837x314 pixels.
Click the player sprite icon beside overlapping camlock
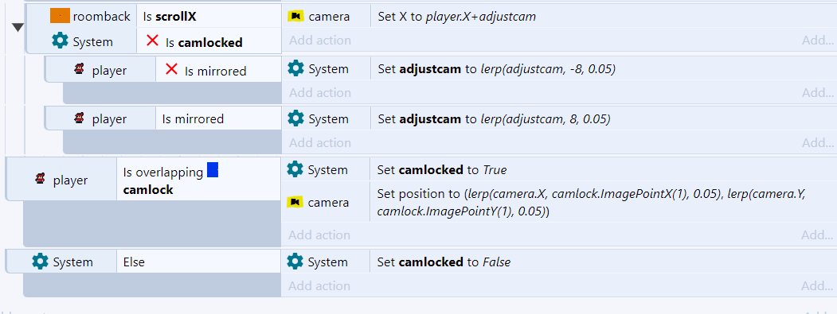pyautogui.click(x=40, y=180)
